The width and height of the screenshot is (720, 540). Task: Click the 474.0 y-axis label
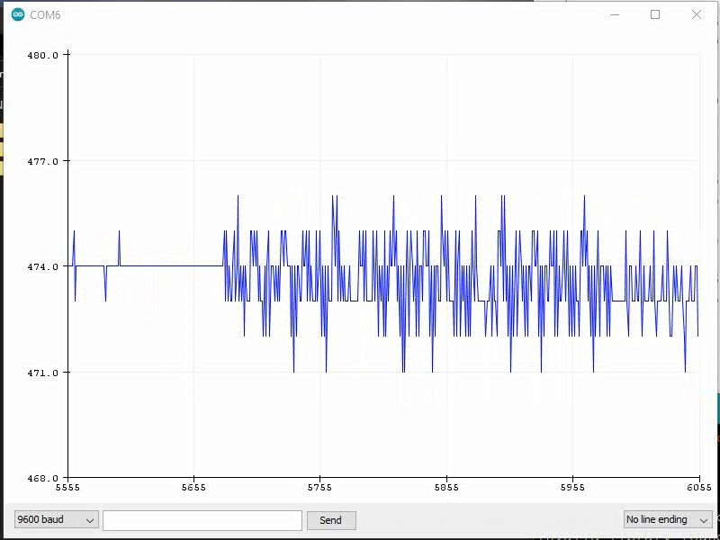[43, 267]
